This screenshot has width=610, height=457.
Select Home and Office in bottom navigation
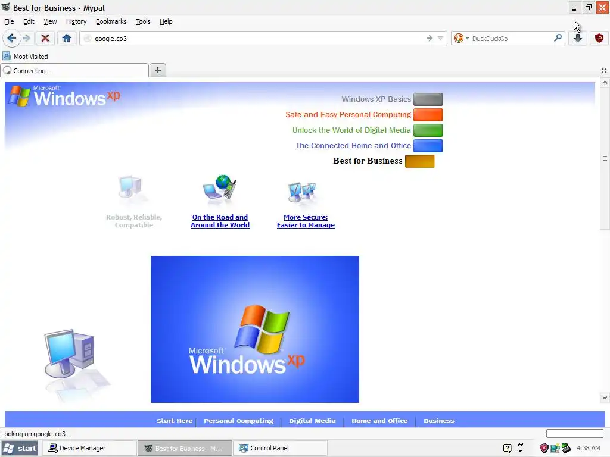pos(379,421)
